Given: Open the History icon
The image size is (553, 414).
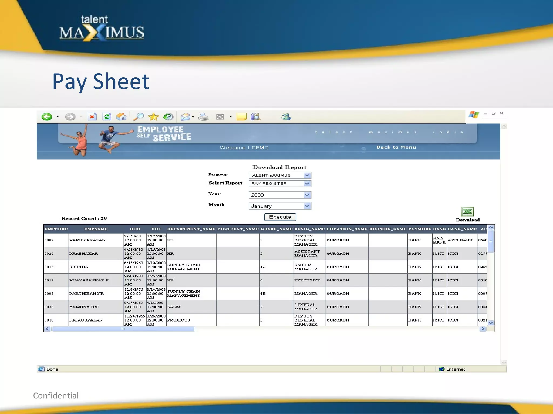Looking at the screenshot, I should (168, 117).
